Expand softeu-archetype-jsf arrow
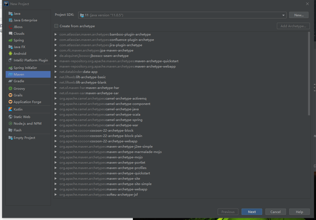The height and width of the screenshot is (220, 316). (x=56, y=194)
